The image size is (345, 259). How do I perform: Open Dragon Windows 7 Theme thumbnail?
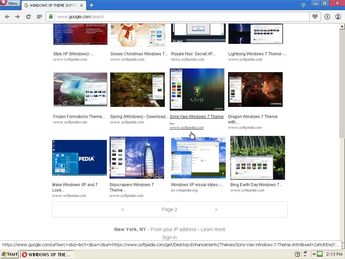(x=255, y=89)
